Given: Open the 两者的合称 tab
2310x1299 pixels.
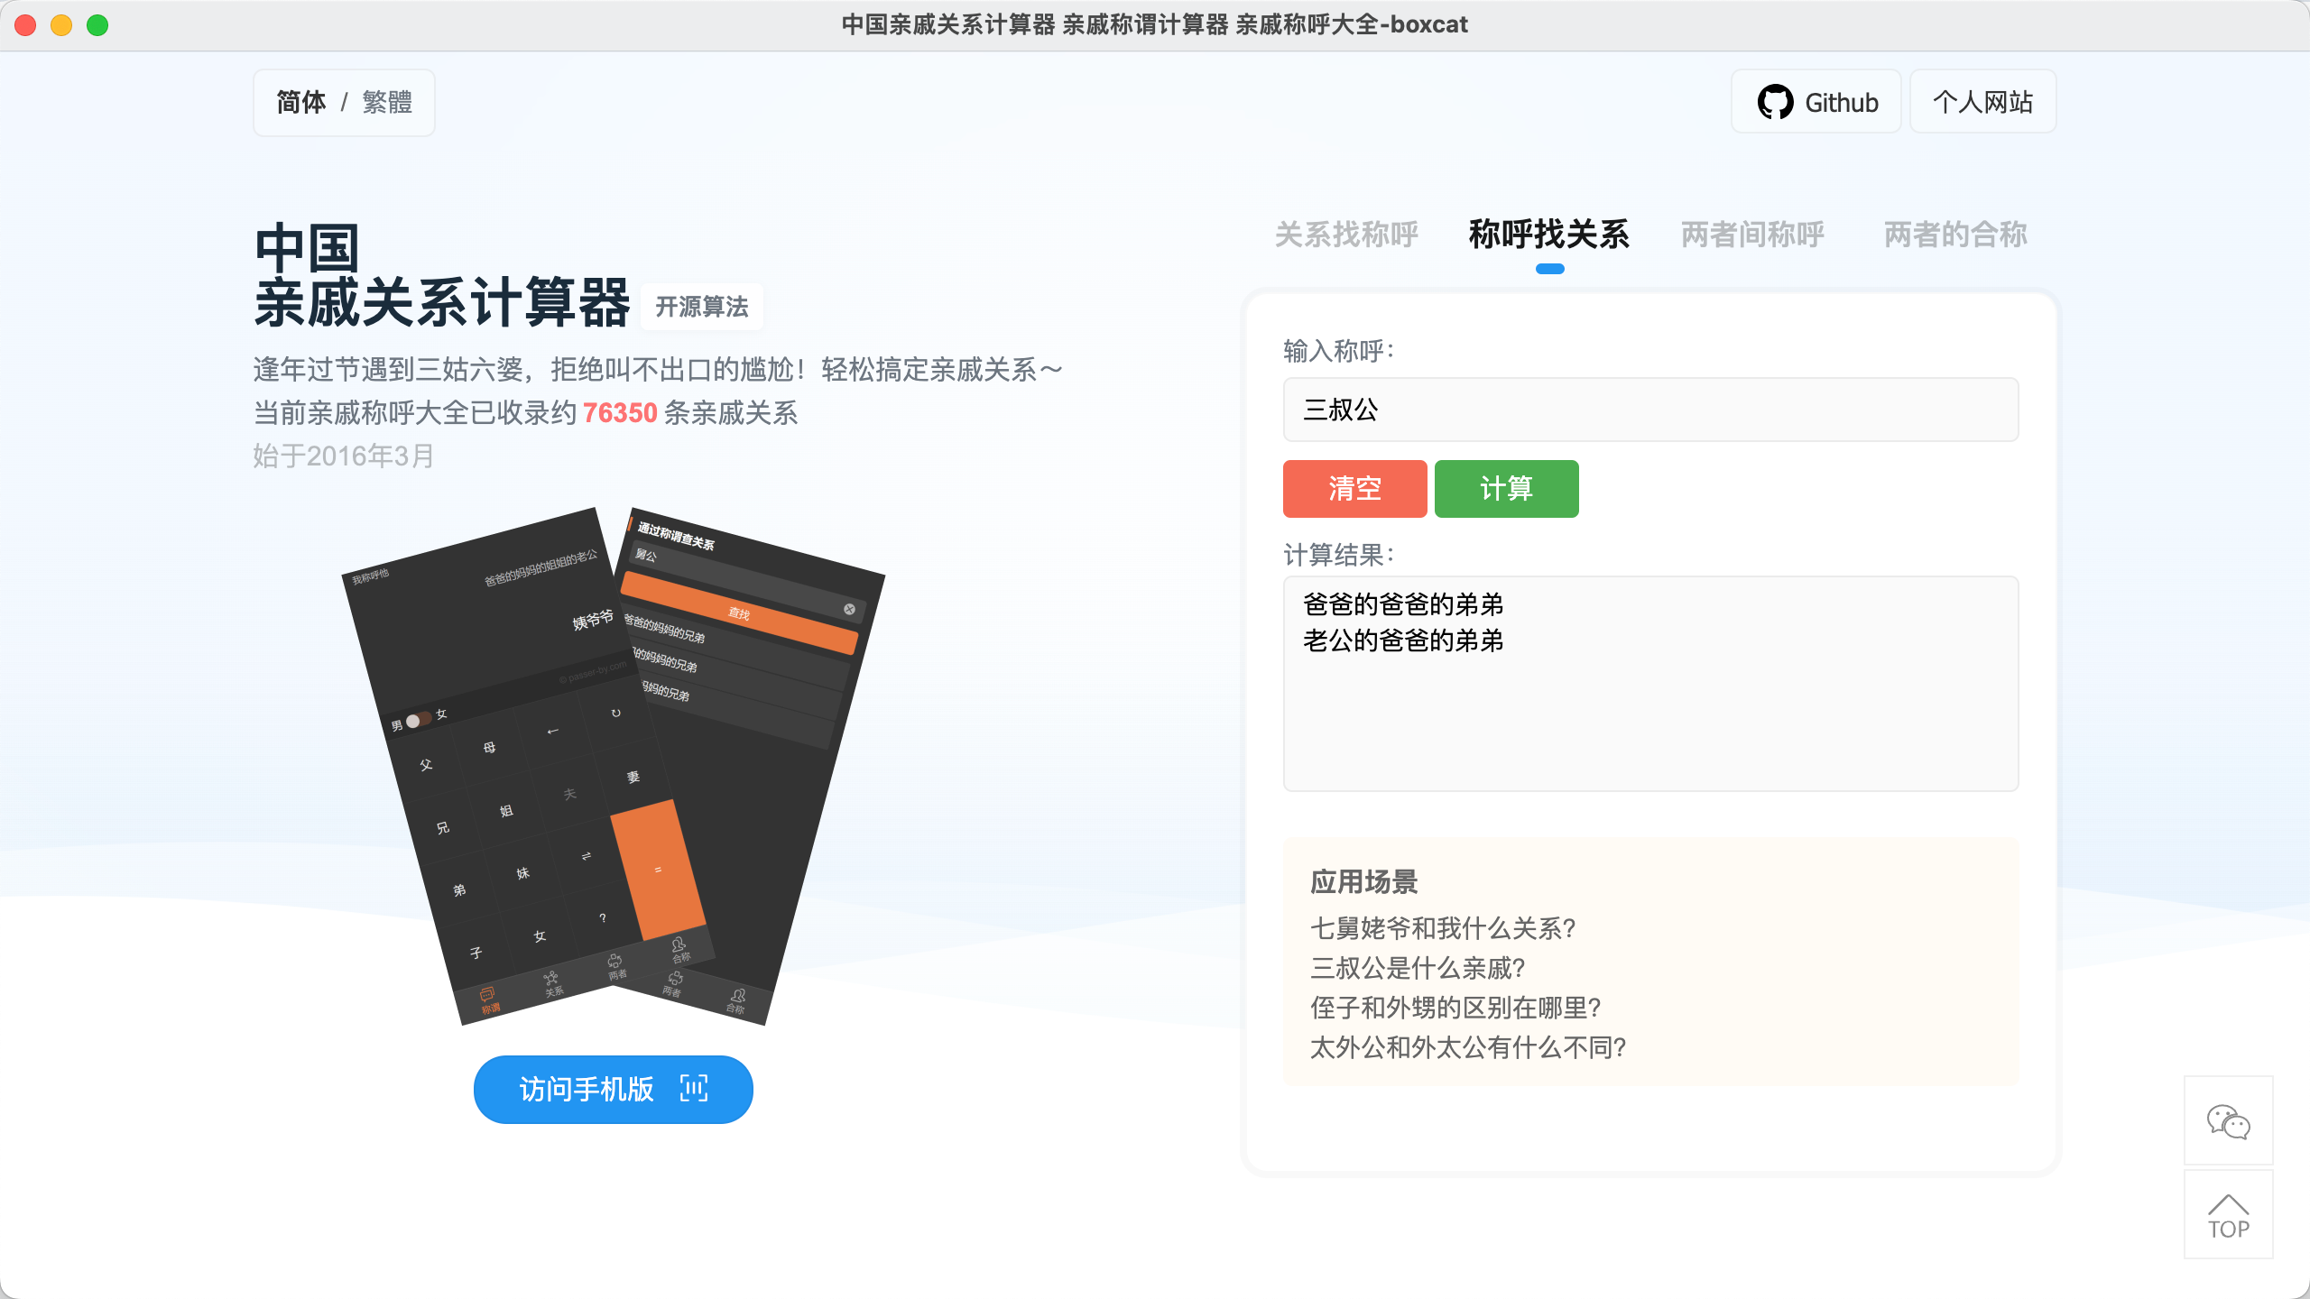Looking at the screenshot, I should click(1955, 235).
